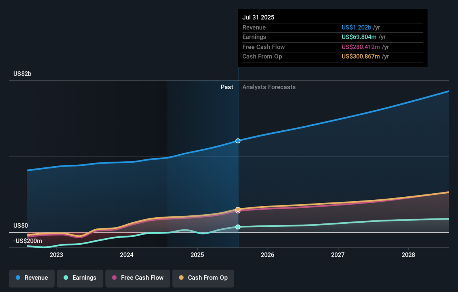458x292 pixels.
Task: Toggle the Revenue series in the legend
Action: click(x=32, y=278)
